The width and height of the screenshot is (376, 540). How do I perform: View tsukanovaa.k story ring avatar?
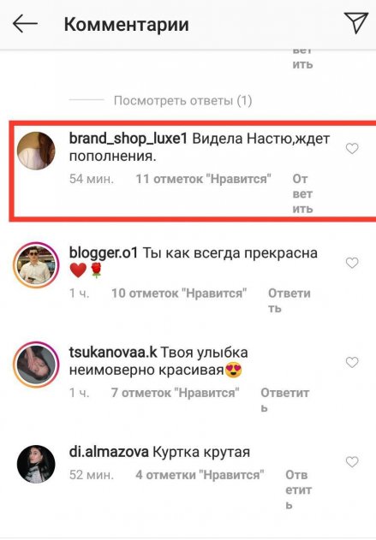[x=36, y=365]
